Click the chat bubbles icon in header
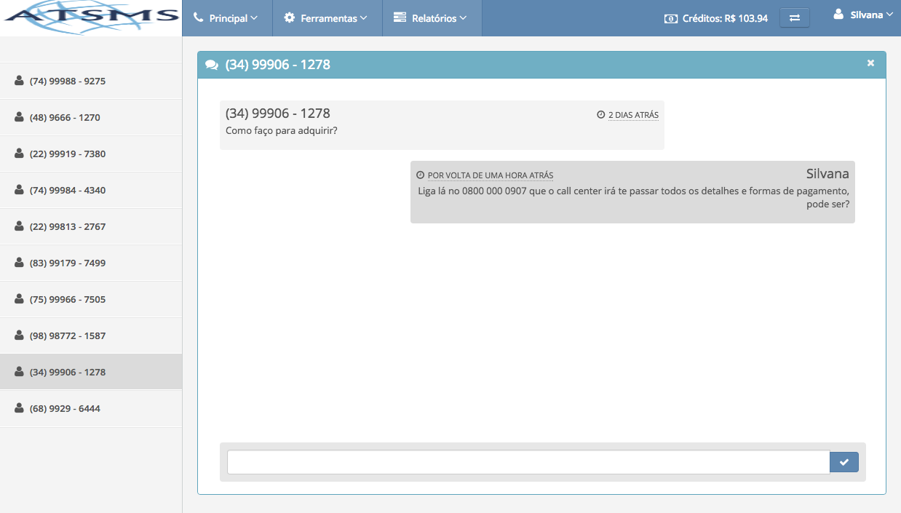The image size is (901, 513). point(212,65)
